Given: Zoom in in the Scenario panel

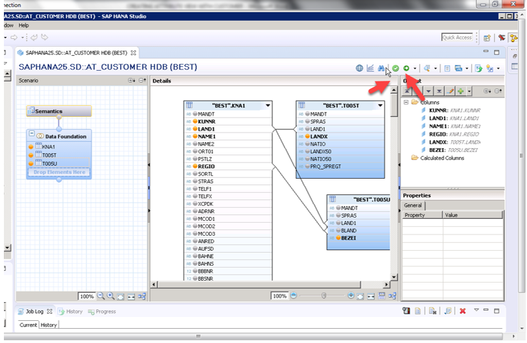Looking at the screenshot, I should coord(110,296).
